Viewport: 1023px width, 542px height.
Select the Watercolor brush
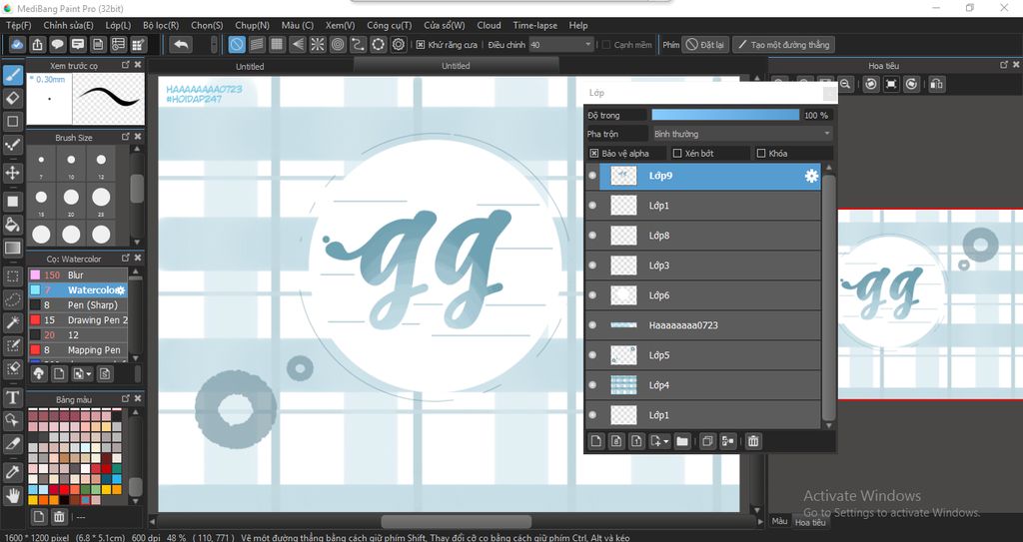[78, 290]
